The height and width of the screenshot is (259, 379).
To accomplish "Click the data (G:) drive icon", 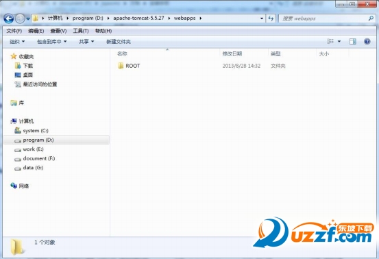I will click(x=18, y=169).
